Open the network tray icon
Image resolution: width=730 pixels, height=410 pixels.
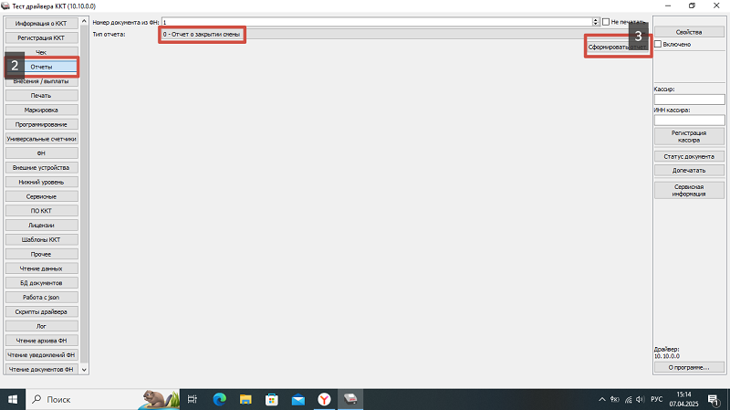tap(629, 399)
